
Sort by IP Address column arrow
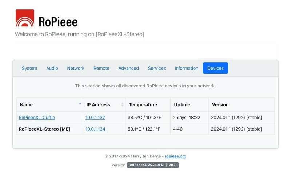[x=122, y=104]
